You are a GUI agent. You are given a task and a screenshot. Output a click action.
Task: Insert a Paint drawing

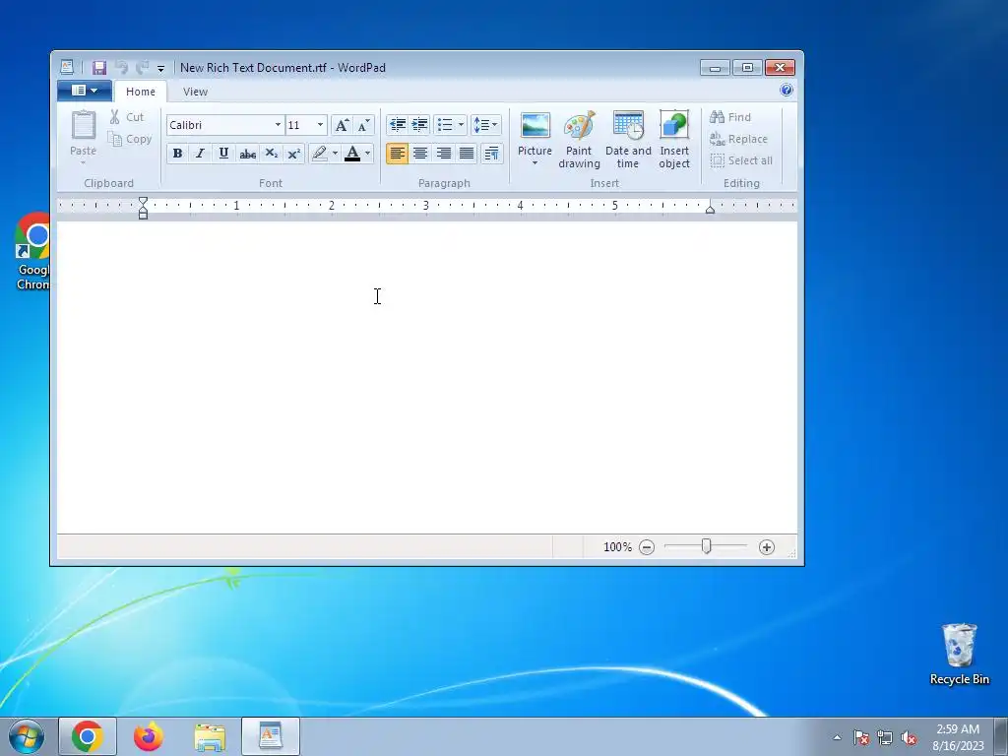579,140
